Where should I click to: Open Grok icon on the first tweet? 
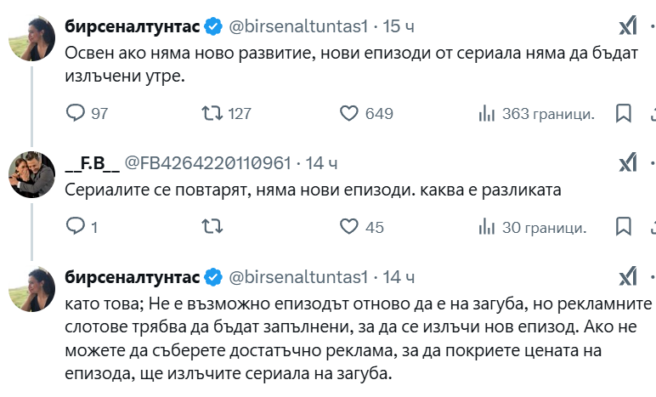click(x=627, y=26)
